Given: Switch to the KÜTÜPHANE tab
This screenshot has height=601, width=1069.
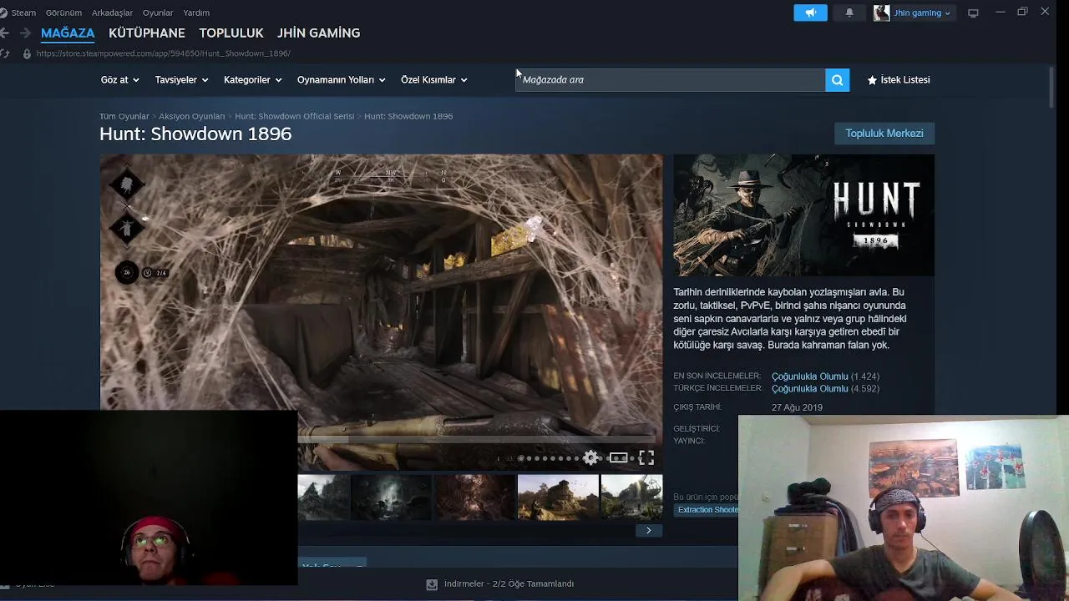Looking at the screenshot, I should [x=147, y=33].
